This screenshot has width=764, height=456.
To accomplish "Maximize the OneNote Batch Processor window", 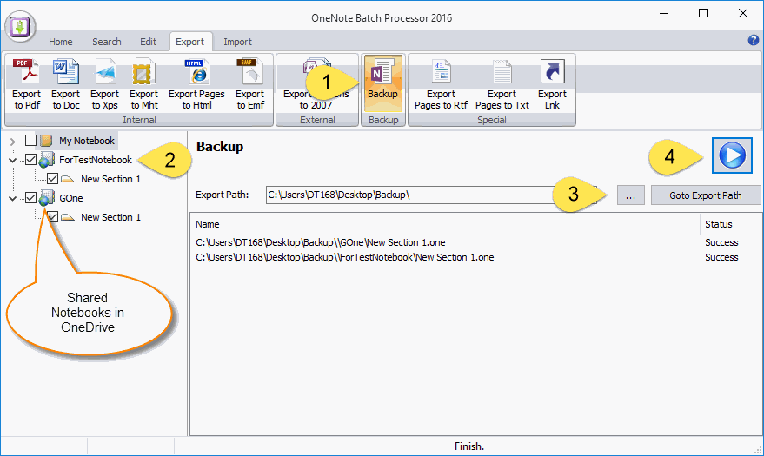I will pos(703,13).
